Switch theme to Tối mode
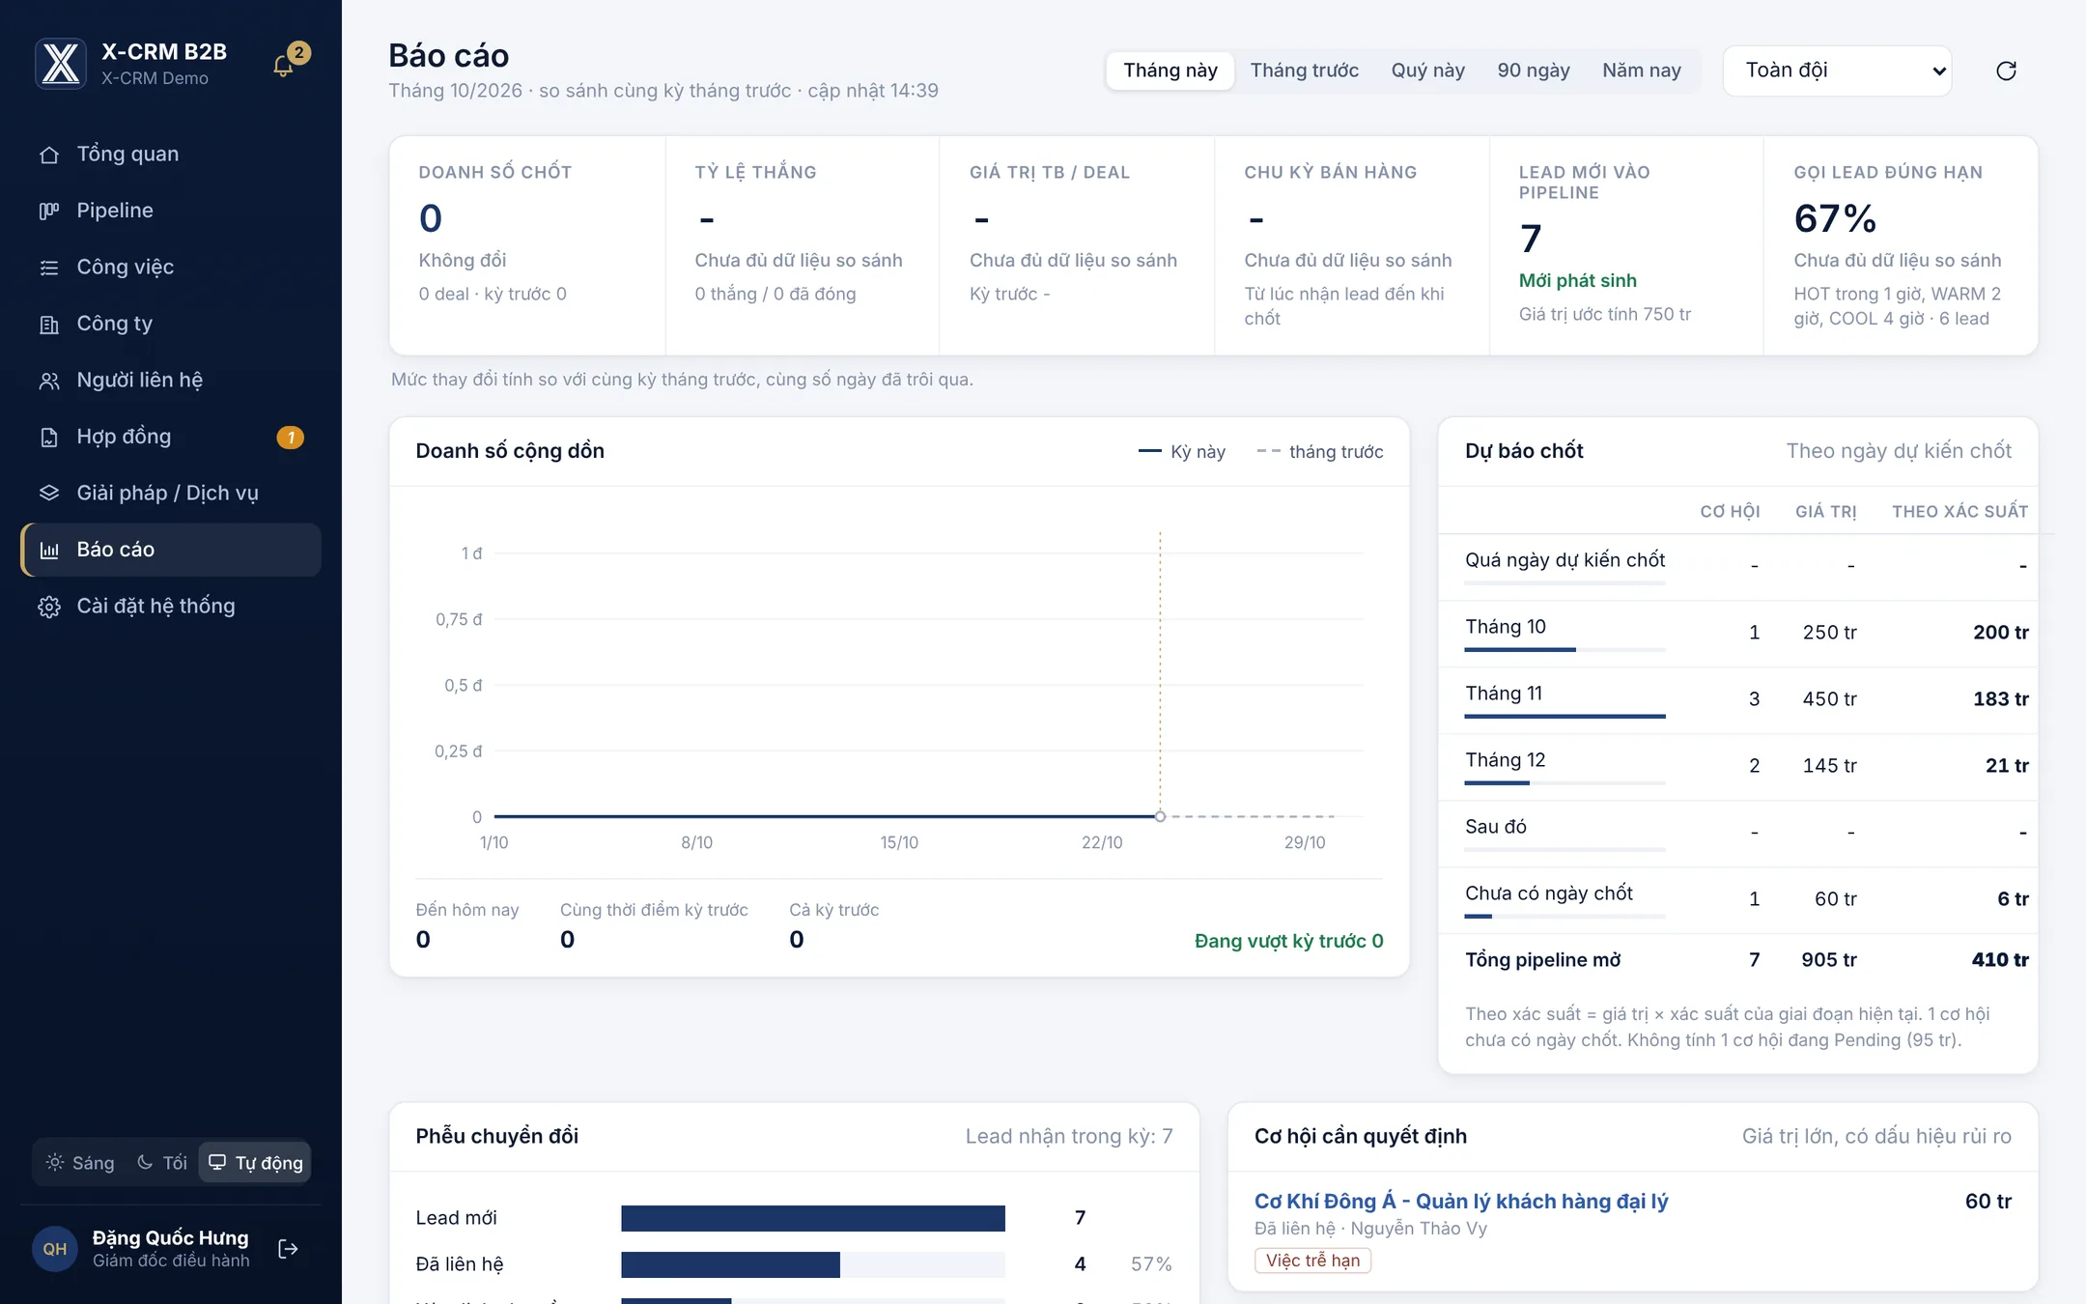Screen dimensions: 2086x1304 tap(162, 1163)
